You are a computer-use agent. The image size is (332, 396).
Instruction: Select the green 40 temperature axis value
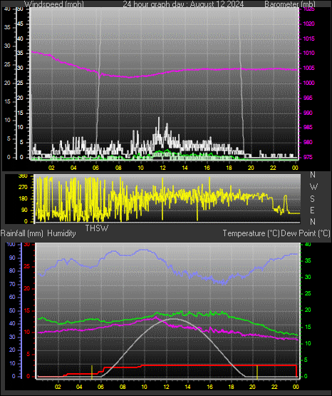point(308,245)
